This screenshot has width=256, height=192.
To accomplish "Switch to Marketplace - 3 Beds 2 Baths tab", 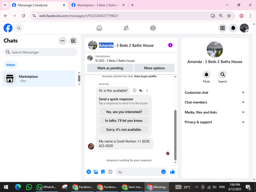I will coord(98,5).
